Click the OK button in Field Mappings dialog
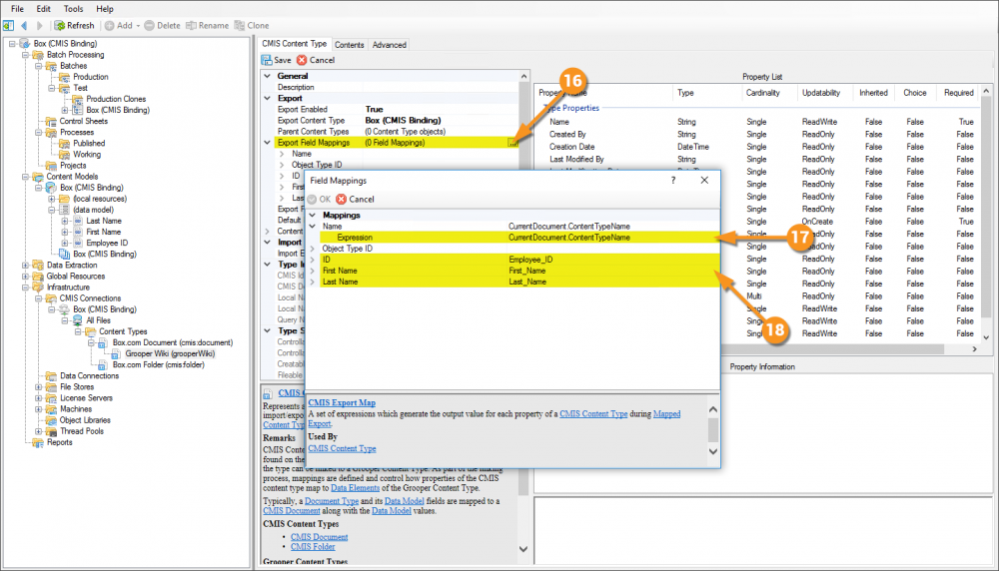Viewport: 999px width, 571px height. point(320,200)
